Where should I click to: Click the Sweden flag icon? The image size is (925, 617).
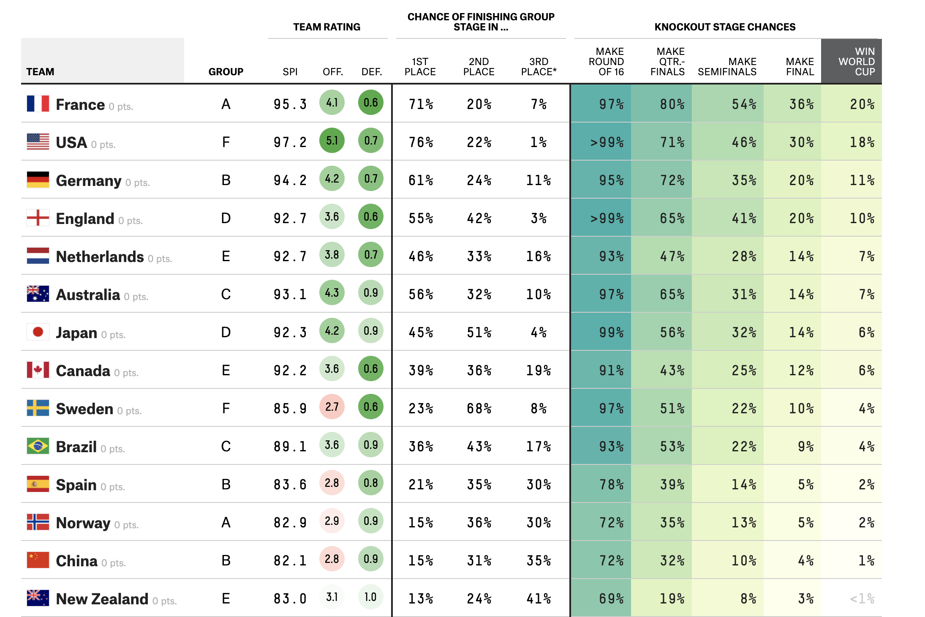click(38, 408)
